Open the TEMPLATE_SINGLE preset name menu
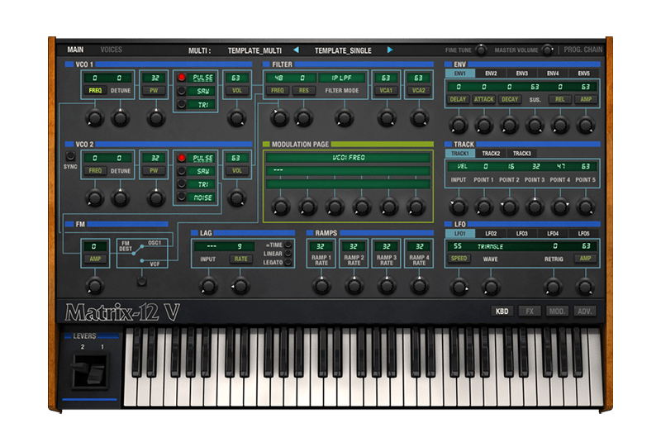Viewport: 661px width, 447px height. click(x=343, y=50)
